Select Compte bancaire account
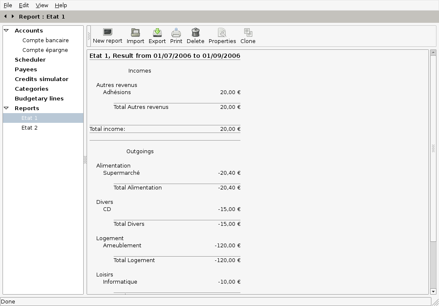 [x=45, y=40]
